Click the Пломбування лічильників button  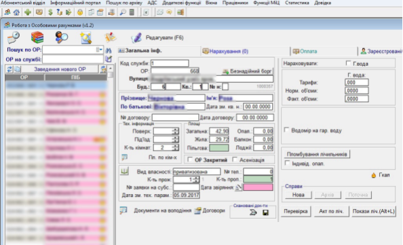(x=317, y=154)
